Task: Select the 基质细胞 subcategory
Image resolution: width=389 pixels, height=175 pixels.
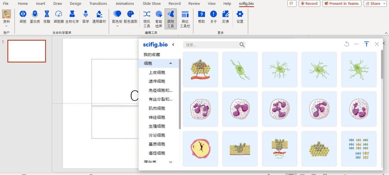Action: point(157,144)
